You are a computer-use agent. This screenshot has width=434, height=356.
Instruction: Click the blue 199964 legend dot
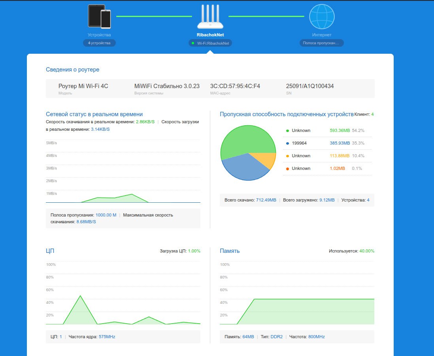coord(287,143)
